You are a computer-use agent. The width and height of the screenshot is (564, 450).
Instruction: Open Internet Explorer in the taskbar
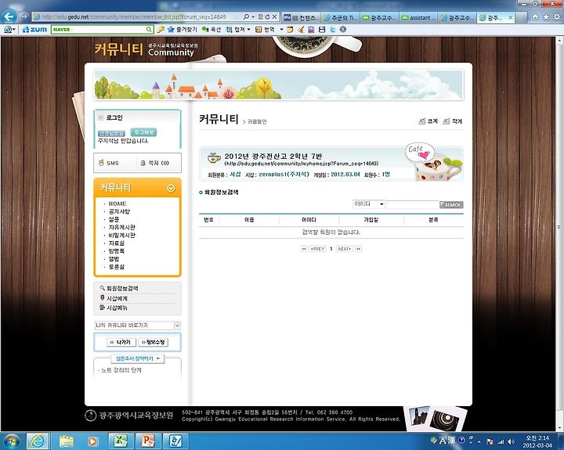click(38, 441)
